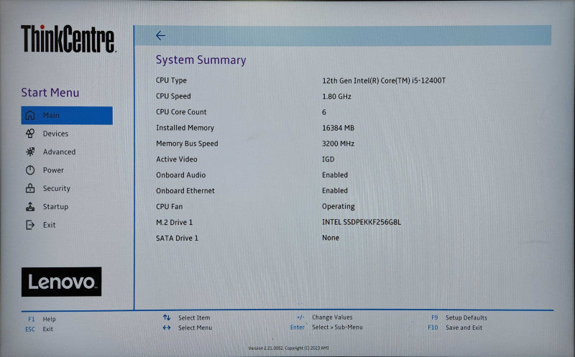Click the None value for SATA Drive 1
Image resolution: width=575 pixels, height=357 pixels.
coord(331,238)
